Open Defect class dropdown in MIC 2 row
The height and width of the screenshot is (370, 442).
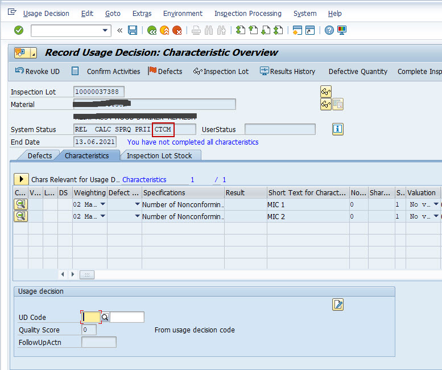tap(137, 216)
